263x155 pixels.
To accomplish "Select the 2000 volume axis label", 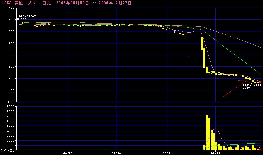I will (11, 141).
